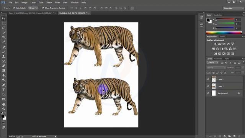Open the collapsed History panel icon

click(x=202, y=18)
